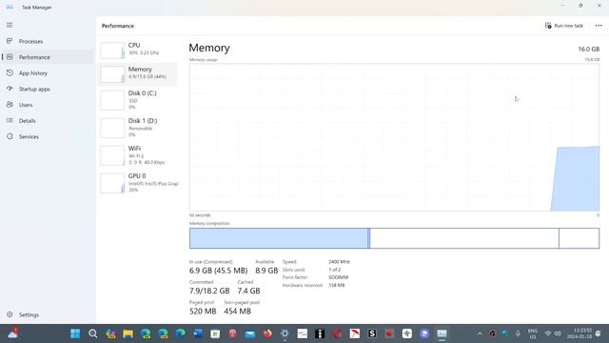Screen dimensions: 609x343
Task: Click the in-use value 6.9 GB (45.5 MB)
Action: tap(218, 271)
